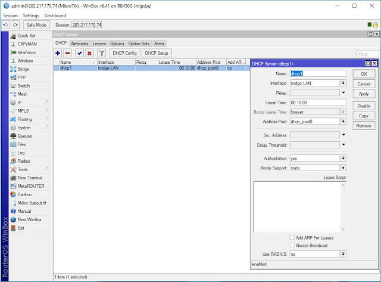381x282 pixels.
Task: Click Remove button in dialog
Action: point(364,126)
